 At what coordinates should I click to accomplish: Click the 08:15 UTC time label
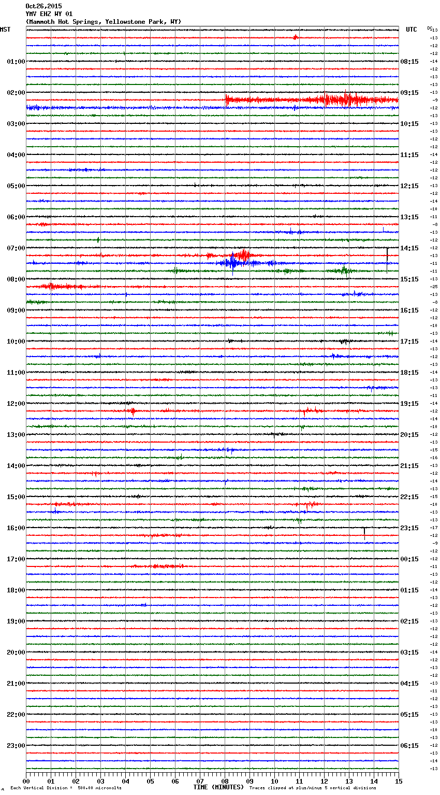(x=409, y=61)
